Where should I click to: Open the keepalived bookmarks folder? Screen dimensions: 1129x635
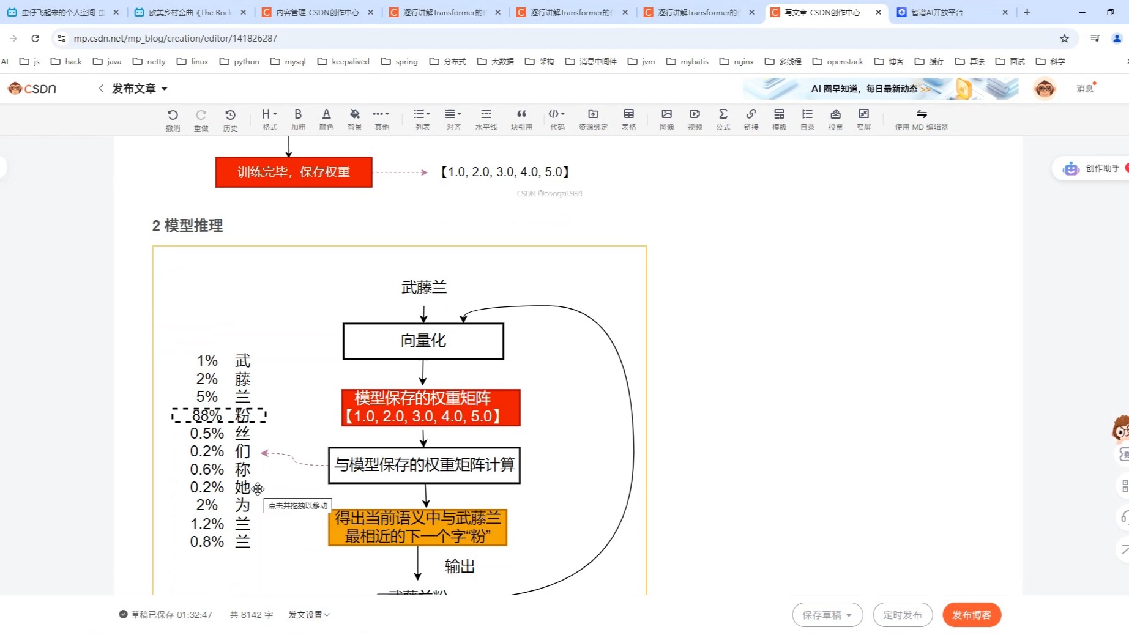click(343, 61)
